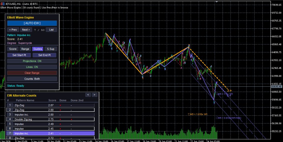
Task: Click the 70698.65 price axis label
Action: [277, 5]
